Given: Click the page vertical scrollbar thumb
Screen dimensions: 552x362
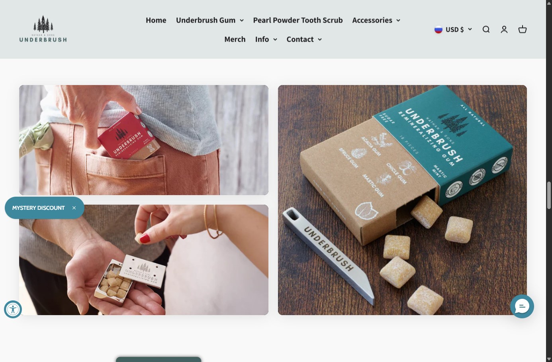Looking at the screenshot, I should point(549,195).
